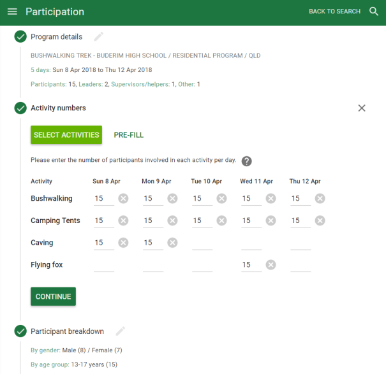Click the Pre-fill button
386x374 pixels.
click(x=129, y=135)
